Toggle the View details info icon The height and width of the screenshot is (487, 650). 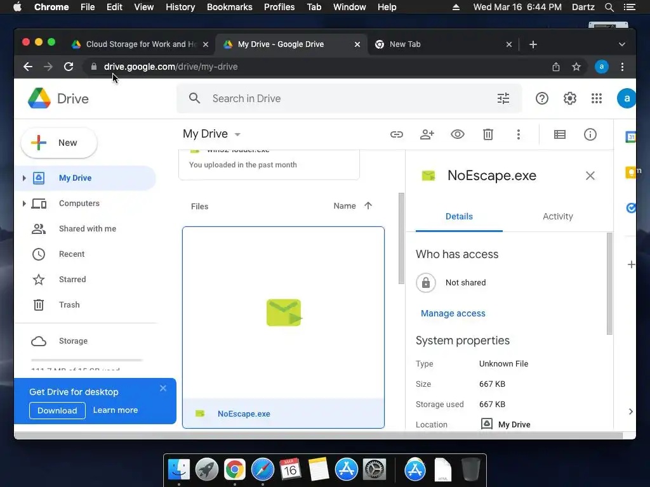pyautogui.click(x=590, y=134)
